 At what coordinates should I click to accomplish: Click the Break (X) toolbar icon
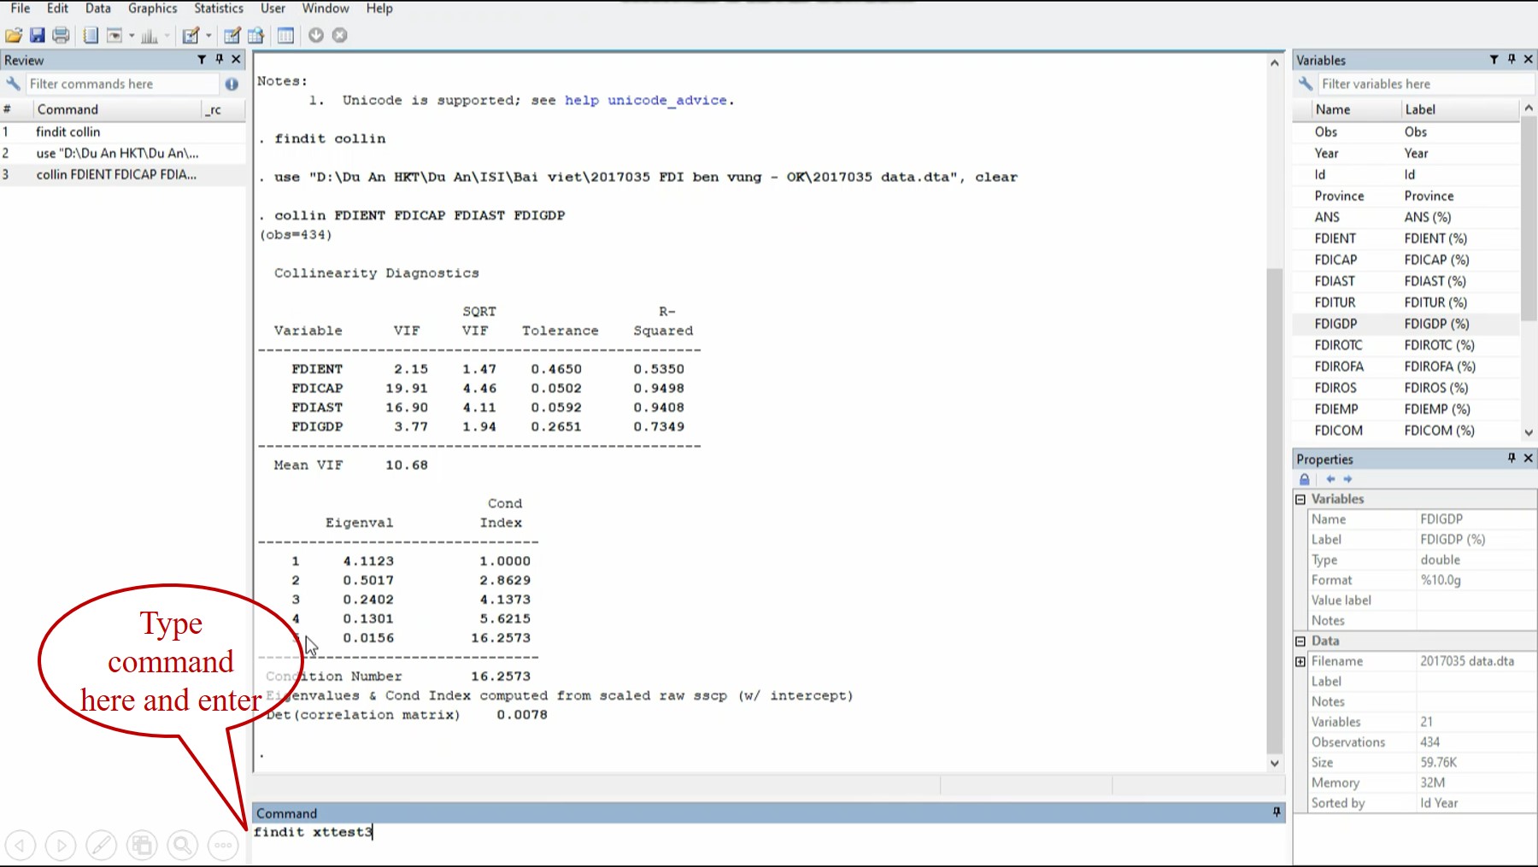340,35
